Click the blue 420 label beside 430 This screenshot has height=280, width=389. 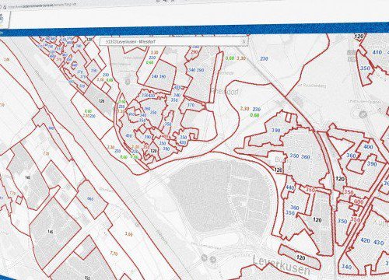(365, 240)
